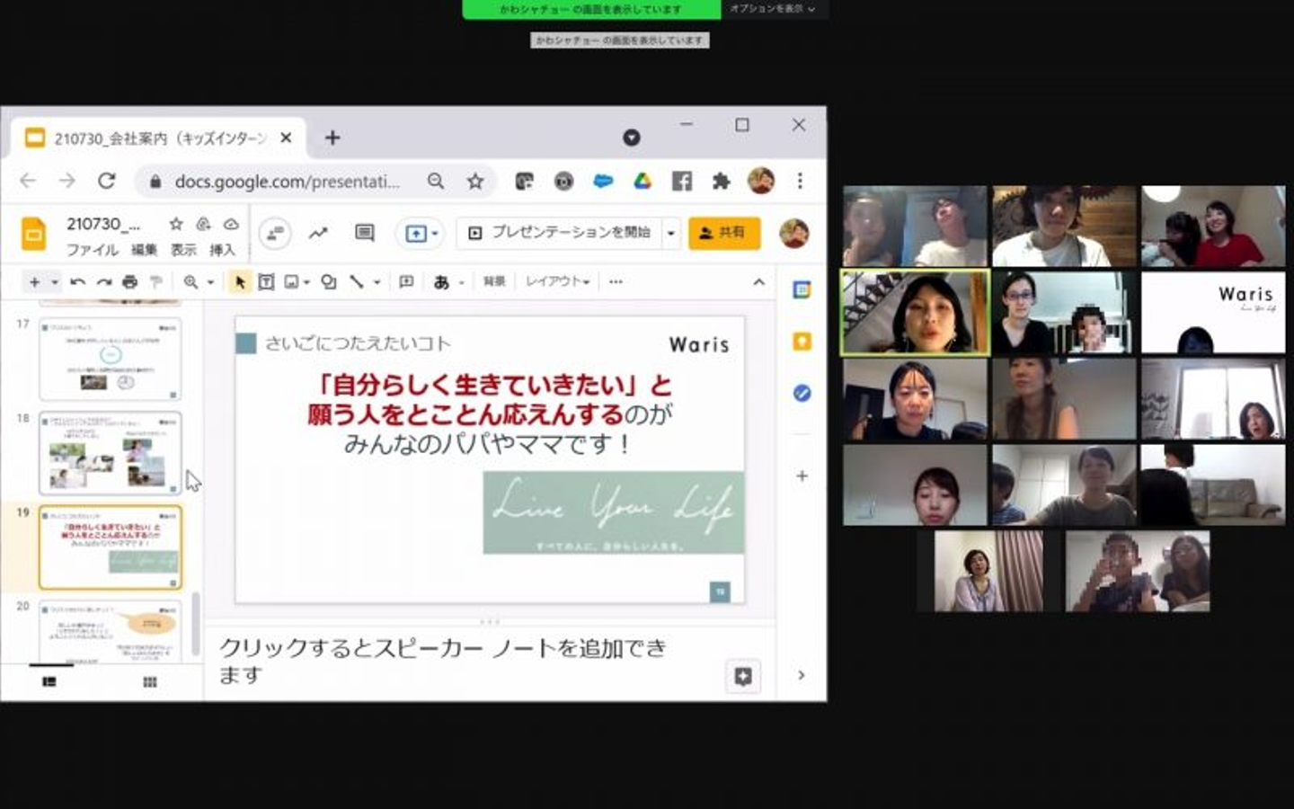Viewport: 1294px width, 809px height.
Task: Click the insert image icon
Action: point(291,282)
